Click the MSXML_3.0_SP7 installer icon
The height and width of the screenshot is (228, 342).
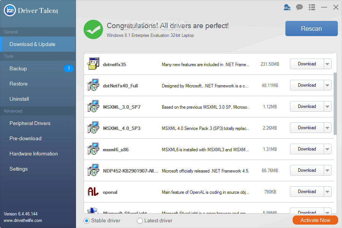[93, 106]
